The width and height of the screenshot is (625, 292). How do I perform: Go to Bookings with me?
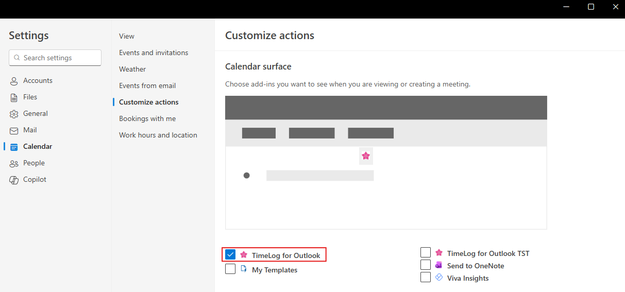click(x=147, y=118)
